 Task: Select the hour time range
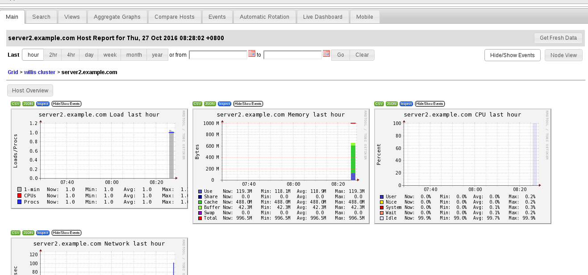tap(33, 55)
